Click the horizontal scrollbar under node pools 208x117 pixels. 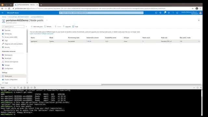151,84
